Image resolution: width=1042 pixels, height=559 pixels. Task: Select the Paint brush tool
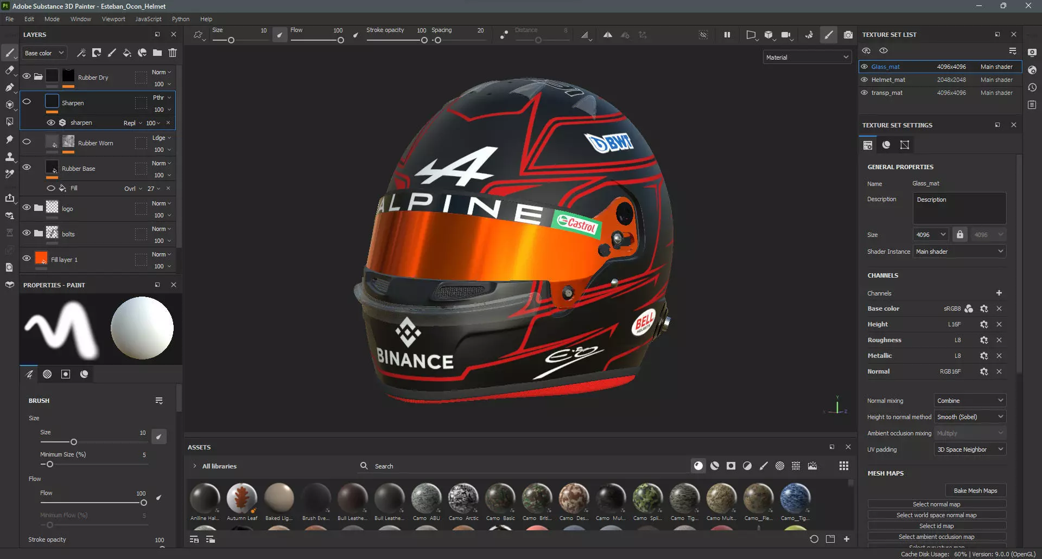9,53
